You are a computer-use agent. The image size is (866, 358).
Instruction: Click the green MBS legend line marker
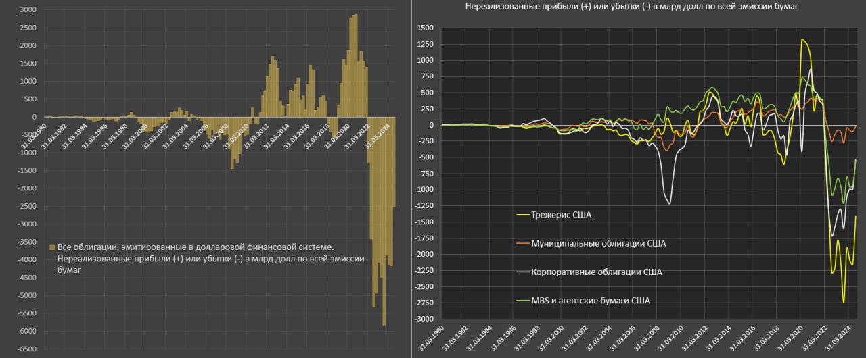(x=521, y=300)
